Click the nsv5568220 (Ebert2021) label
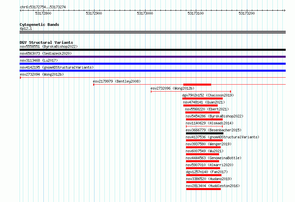 [x=207, y=109]
